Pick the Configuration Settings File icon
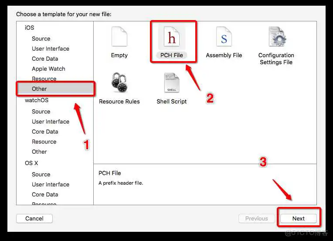 276,38
